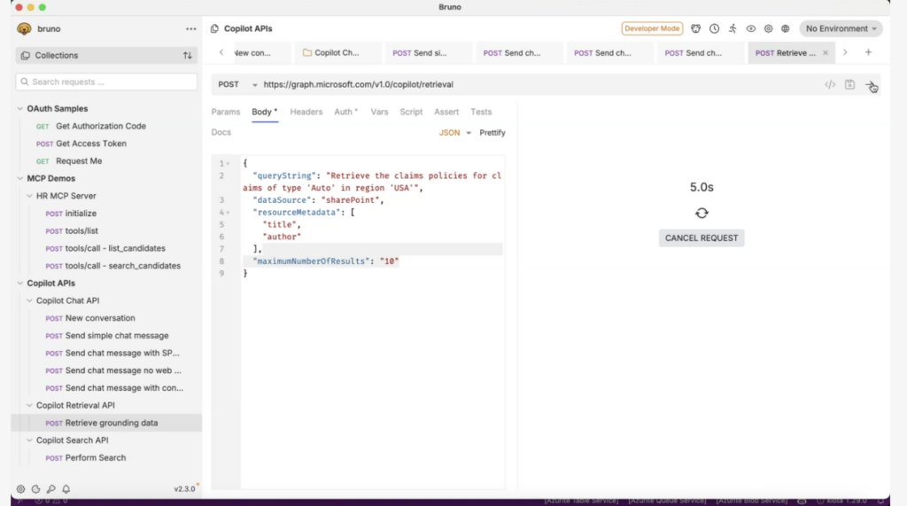
Task: Click the notifications bell icon
Action: point(66,489)
